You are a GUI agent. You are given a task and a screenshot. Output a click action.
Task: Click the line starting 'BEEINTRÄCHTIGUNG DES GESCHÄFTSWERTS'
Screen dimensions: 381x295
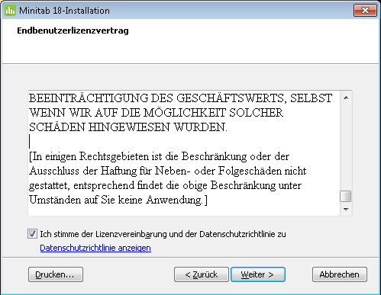pos(180,98)
